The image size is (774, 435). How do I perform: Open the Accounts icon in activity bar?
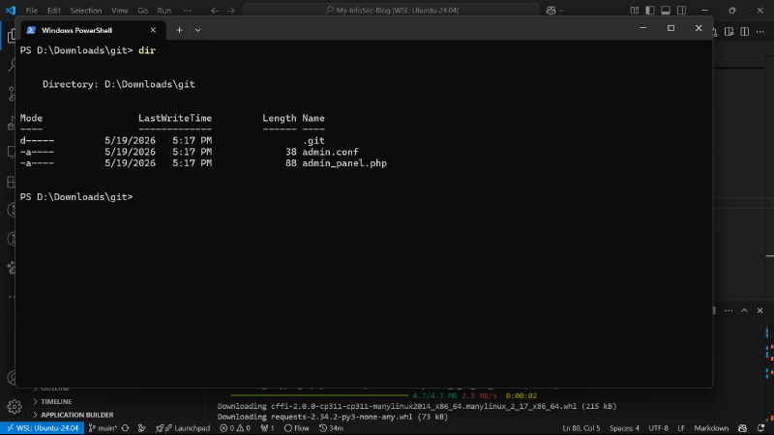tap(11, 378)
